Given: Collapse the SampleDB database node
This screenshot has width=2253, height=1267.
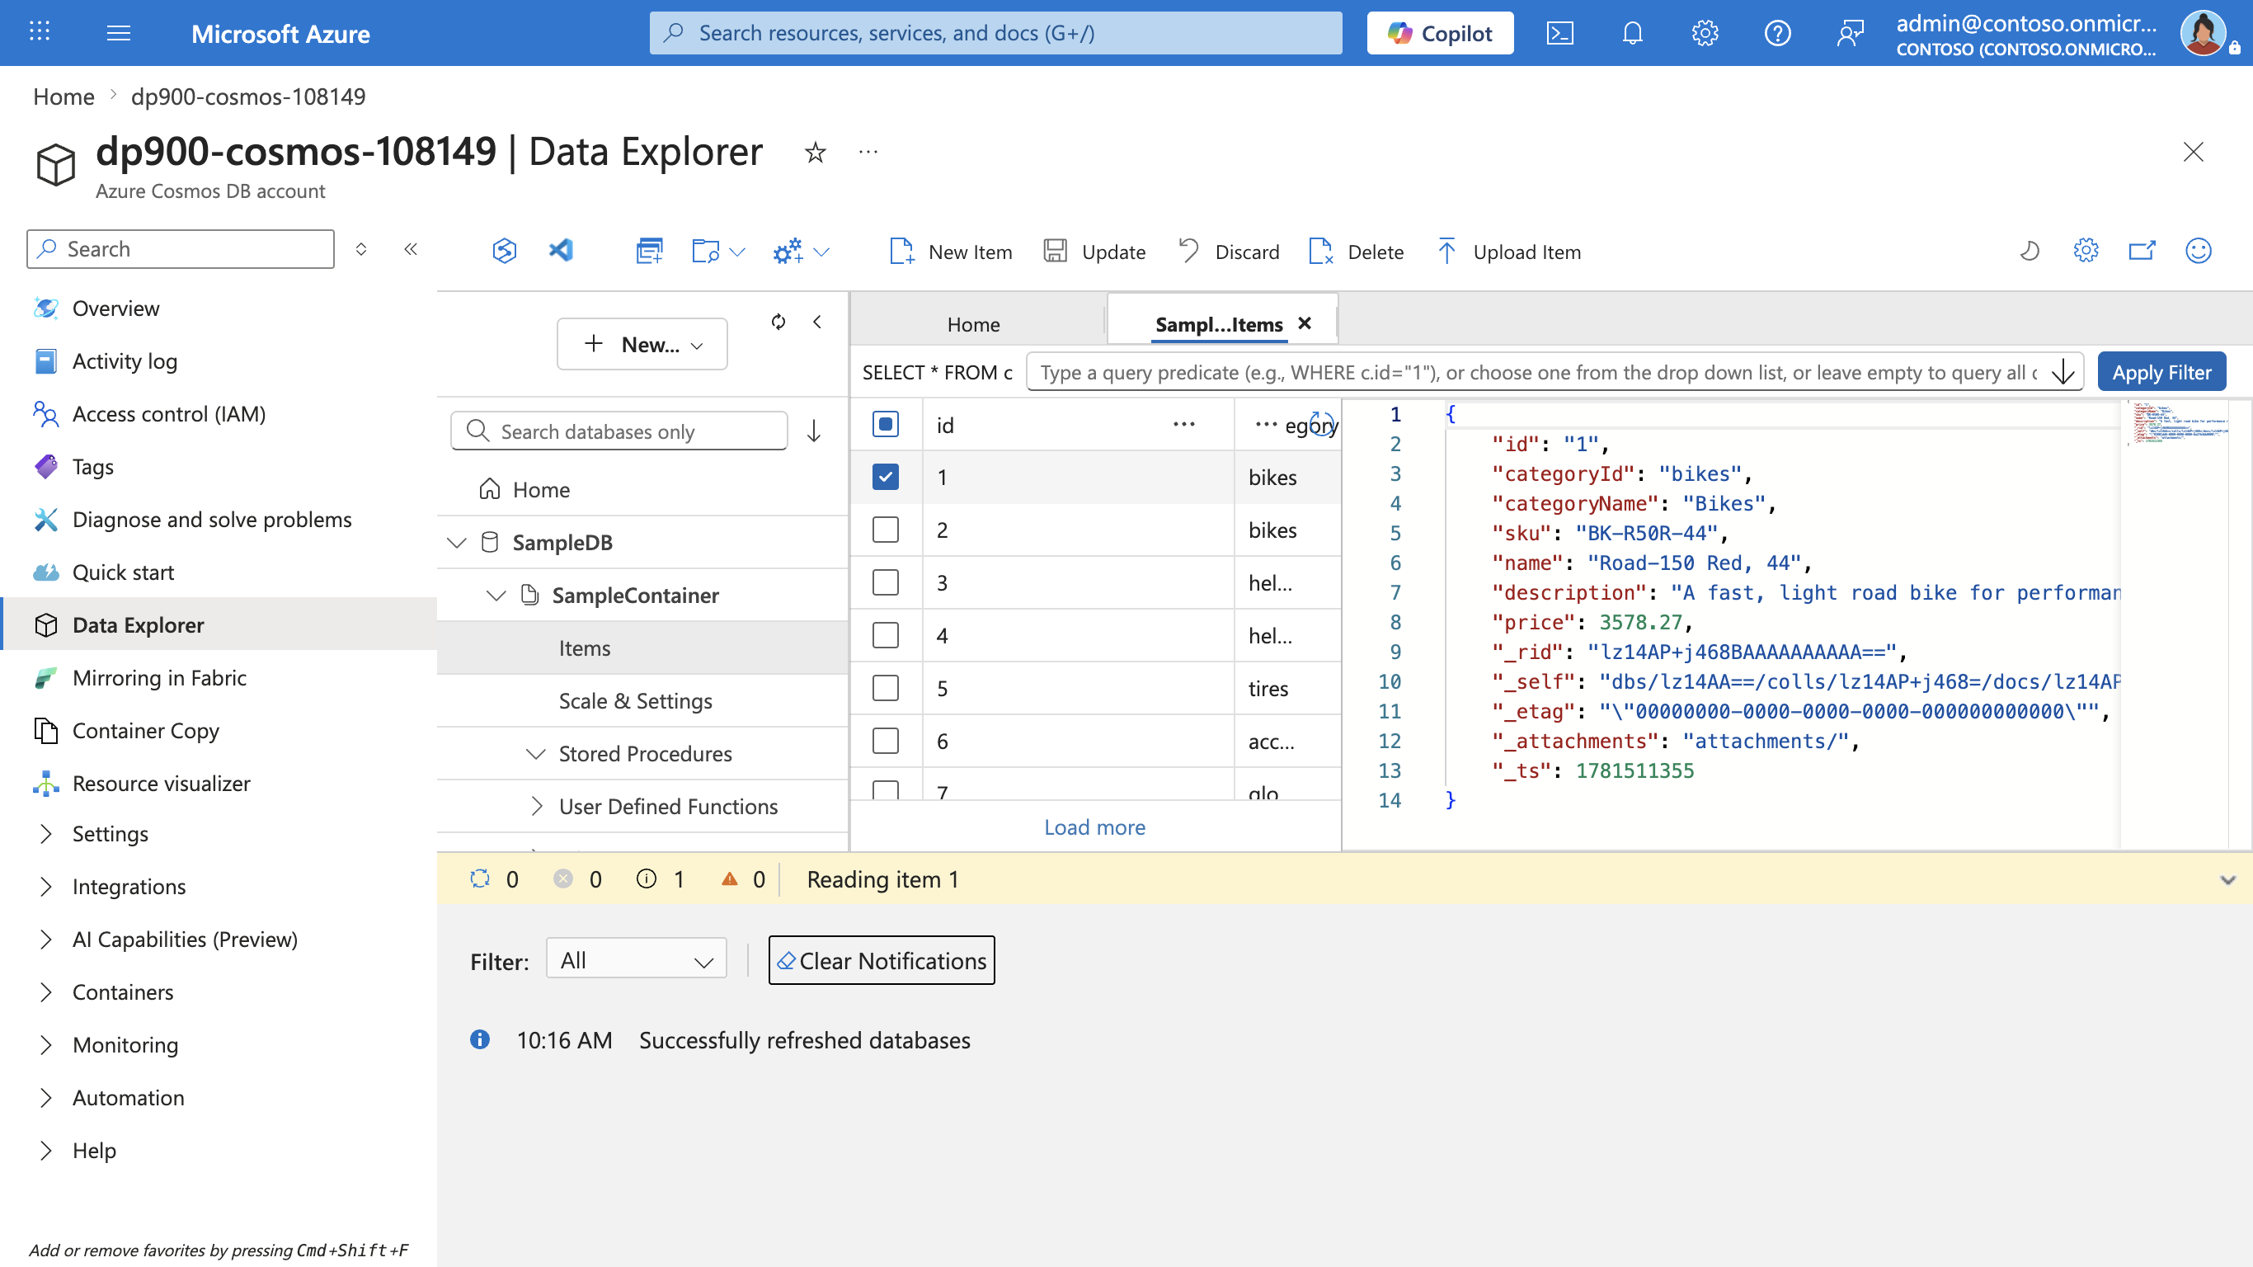Looking at the screenshot, I should 457,543.
